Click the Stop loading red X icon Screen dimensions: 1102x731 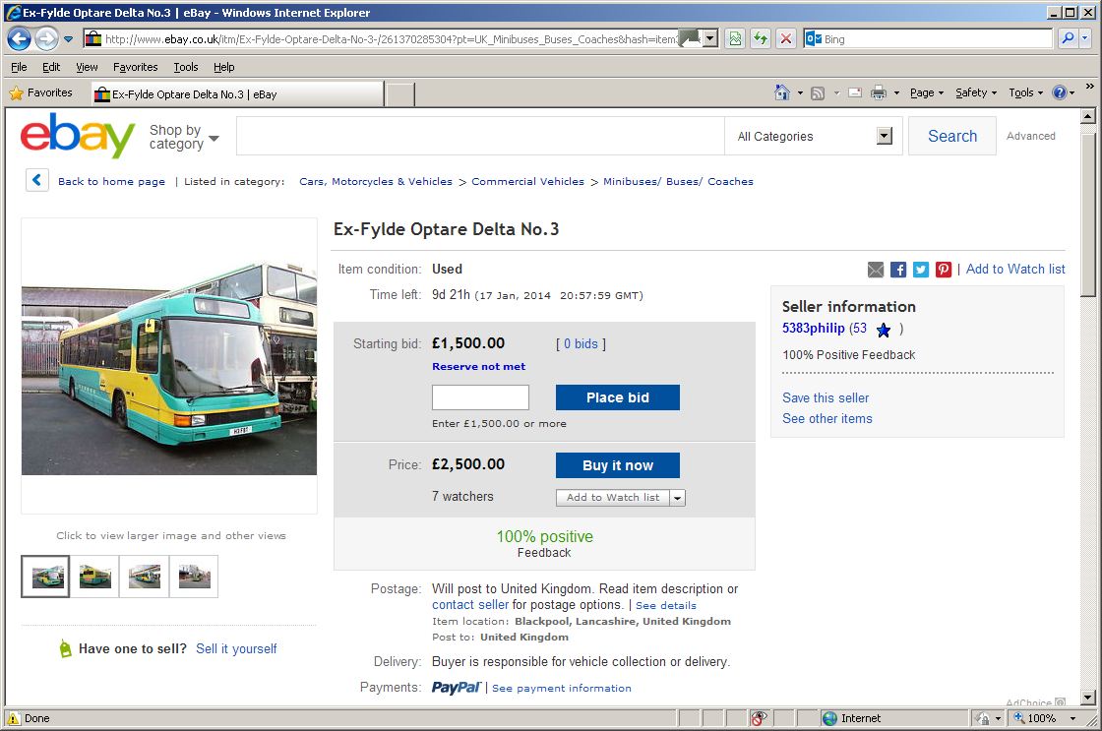(x=786, y=39)
